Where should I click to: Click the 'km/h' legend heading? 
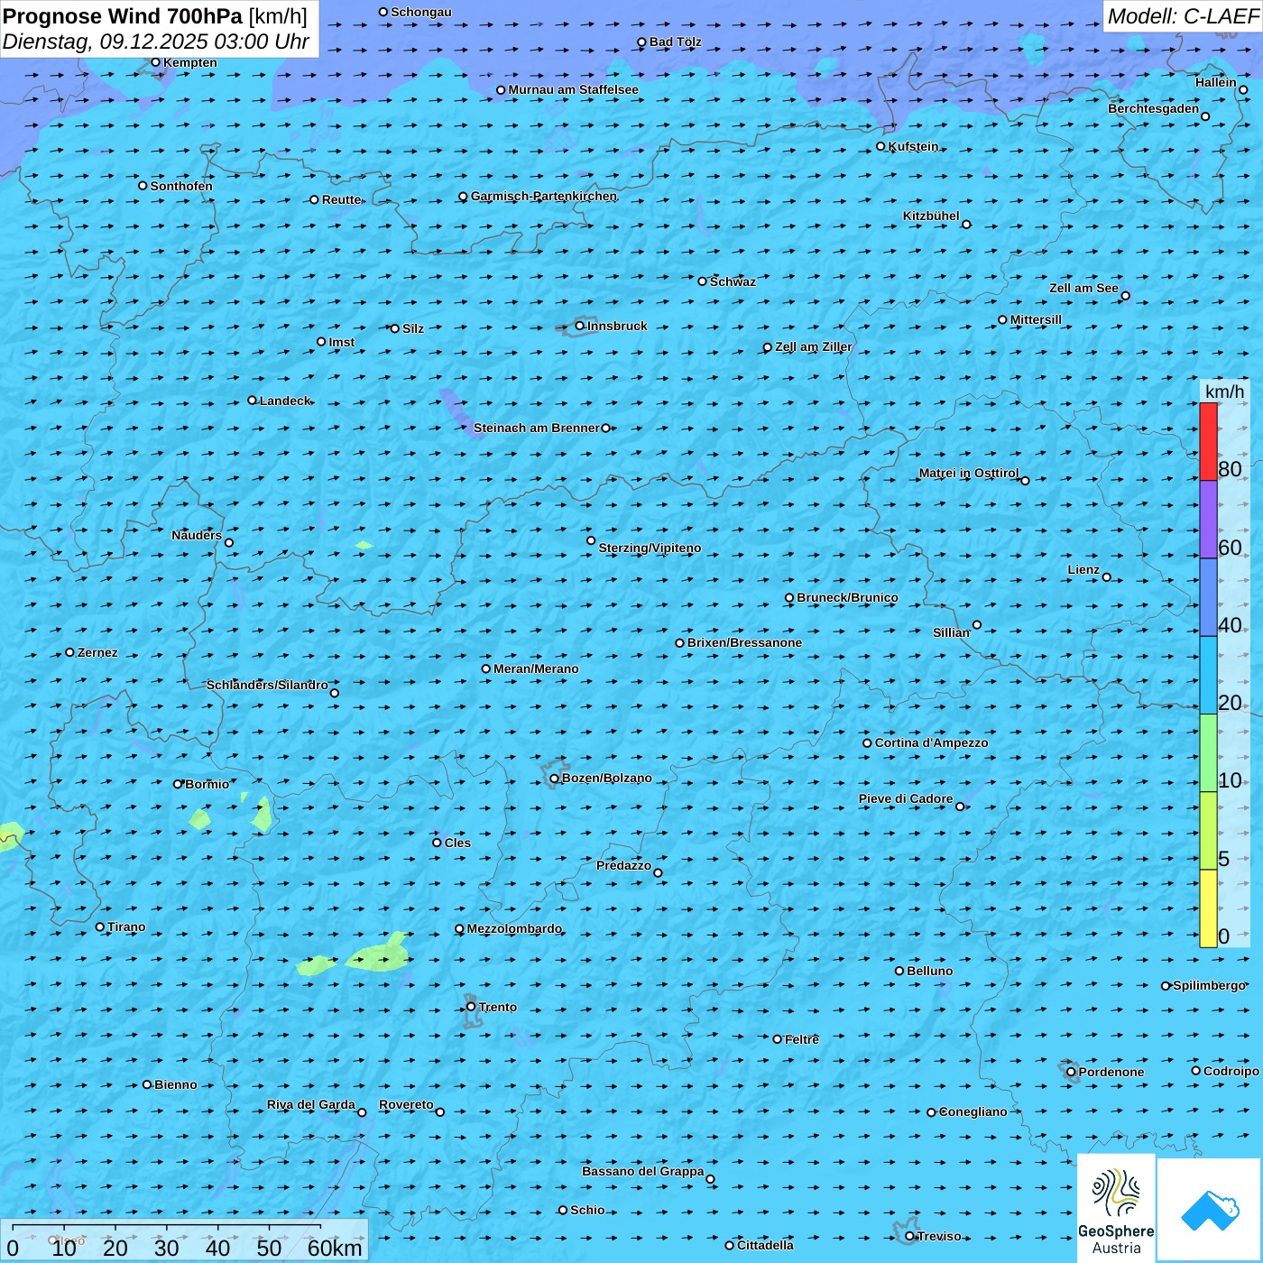pyautogui.click(x=1224, y=392)
